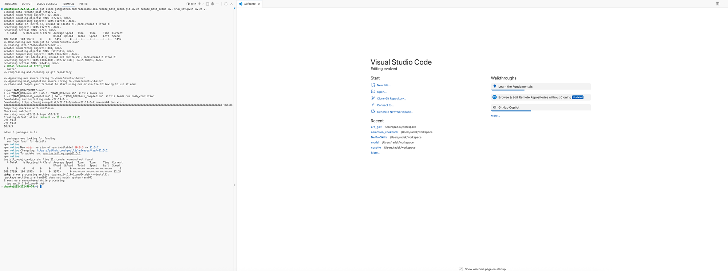728x271 pixels.
Task: Click the GitHub Copilot icon
Action: pyautogui.click(x=494, y=107)
